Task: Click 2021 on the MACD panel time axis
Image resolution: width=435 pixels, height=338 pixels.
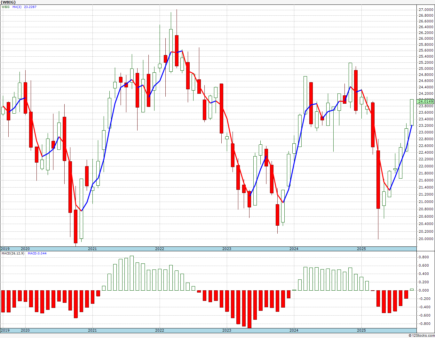Action: (92, 330)
